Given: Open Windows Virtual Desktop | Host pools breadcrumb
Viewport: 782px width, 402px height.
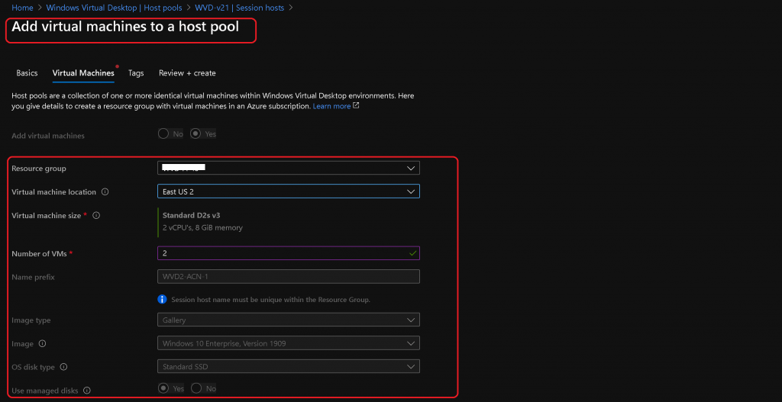Looking at the screenshot, I should (115, 8).
